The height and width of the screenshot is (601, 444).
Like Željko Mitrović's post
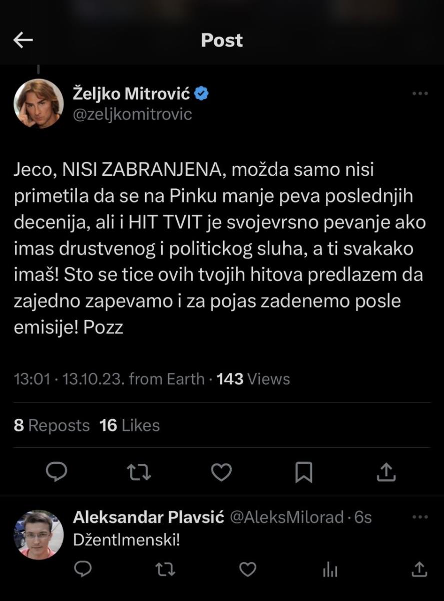222,471
